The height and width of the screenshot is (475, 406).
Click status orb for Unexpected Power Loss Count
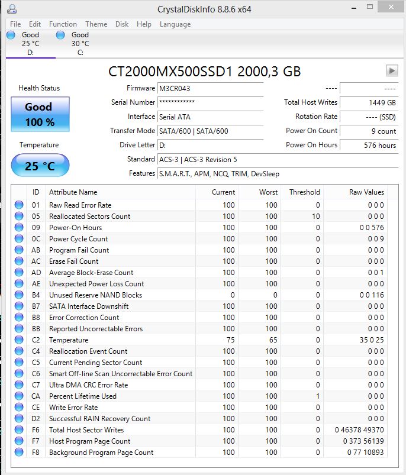coord(19,283)
